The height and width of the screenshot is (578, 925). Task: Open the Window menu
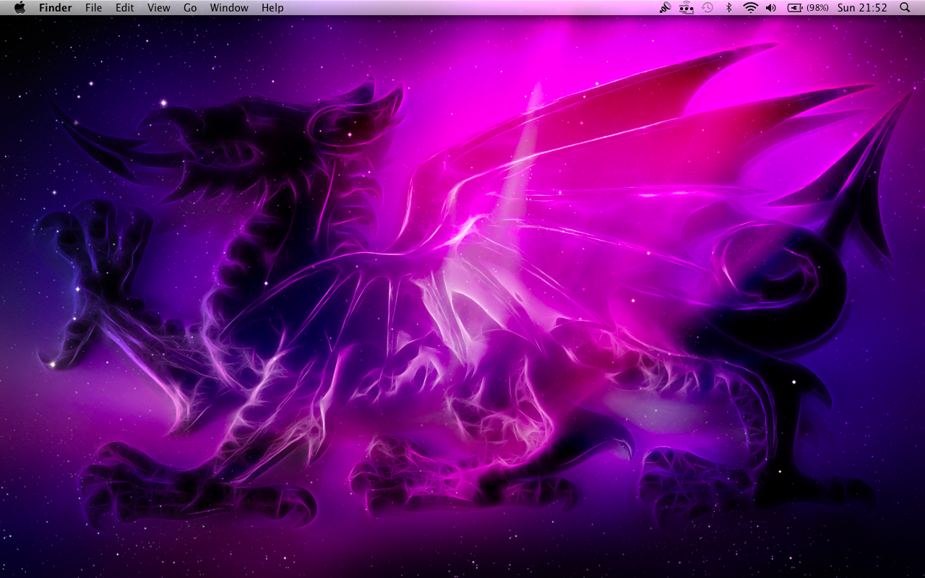tap(229, 8)
